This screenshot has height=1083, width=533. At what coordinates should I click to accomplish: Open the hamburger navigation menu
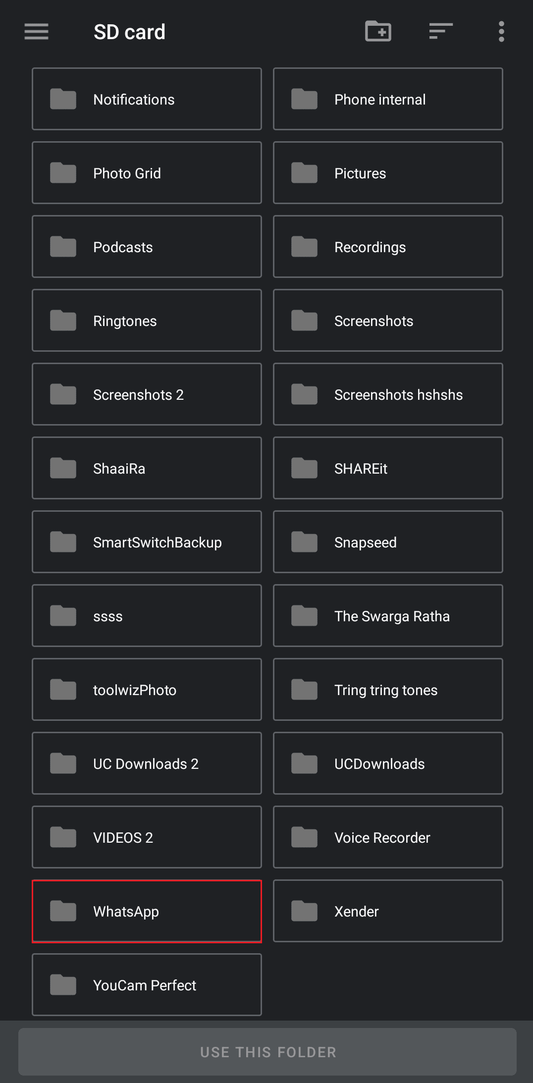pos(37,32)
